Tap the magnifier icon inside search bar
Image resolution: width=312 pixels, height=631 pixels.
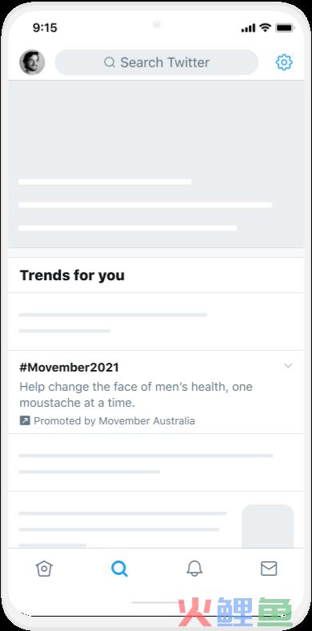pyautogui.click(x=110, y=62)
